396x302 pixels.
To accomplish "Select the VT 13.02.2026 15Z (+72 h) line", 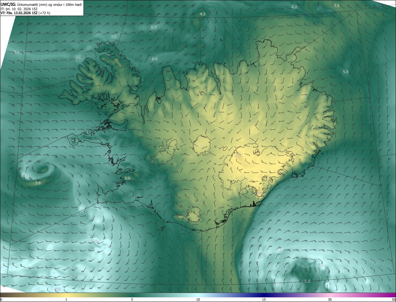I will click(x=25, y=13).
